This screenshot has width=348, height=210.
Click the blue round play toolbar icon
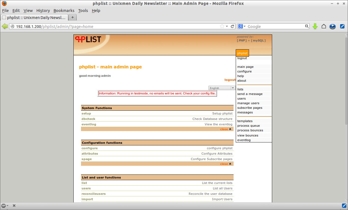[333, 26]
